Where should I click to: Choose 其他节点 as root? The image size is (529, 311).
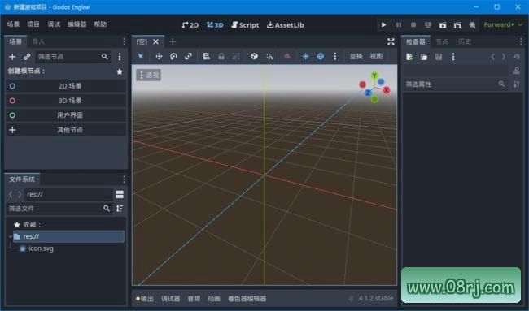[x=66, y=130]
